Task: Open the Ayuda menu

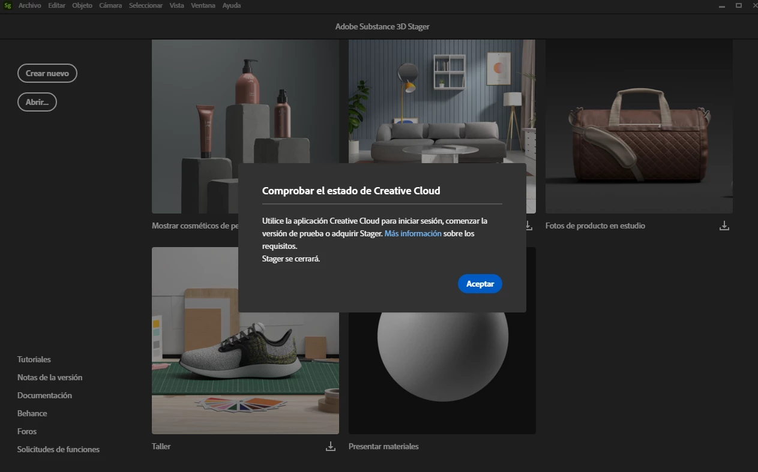Action: [x=232, y=5]
